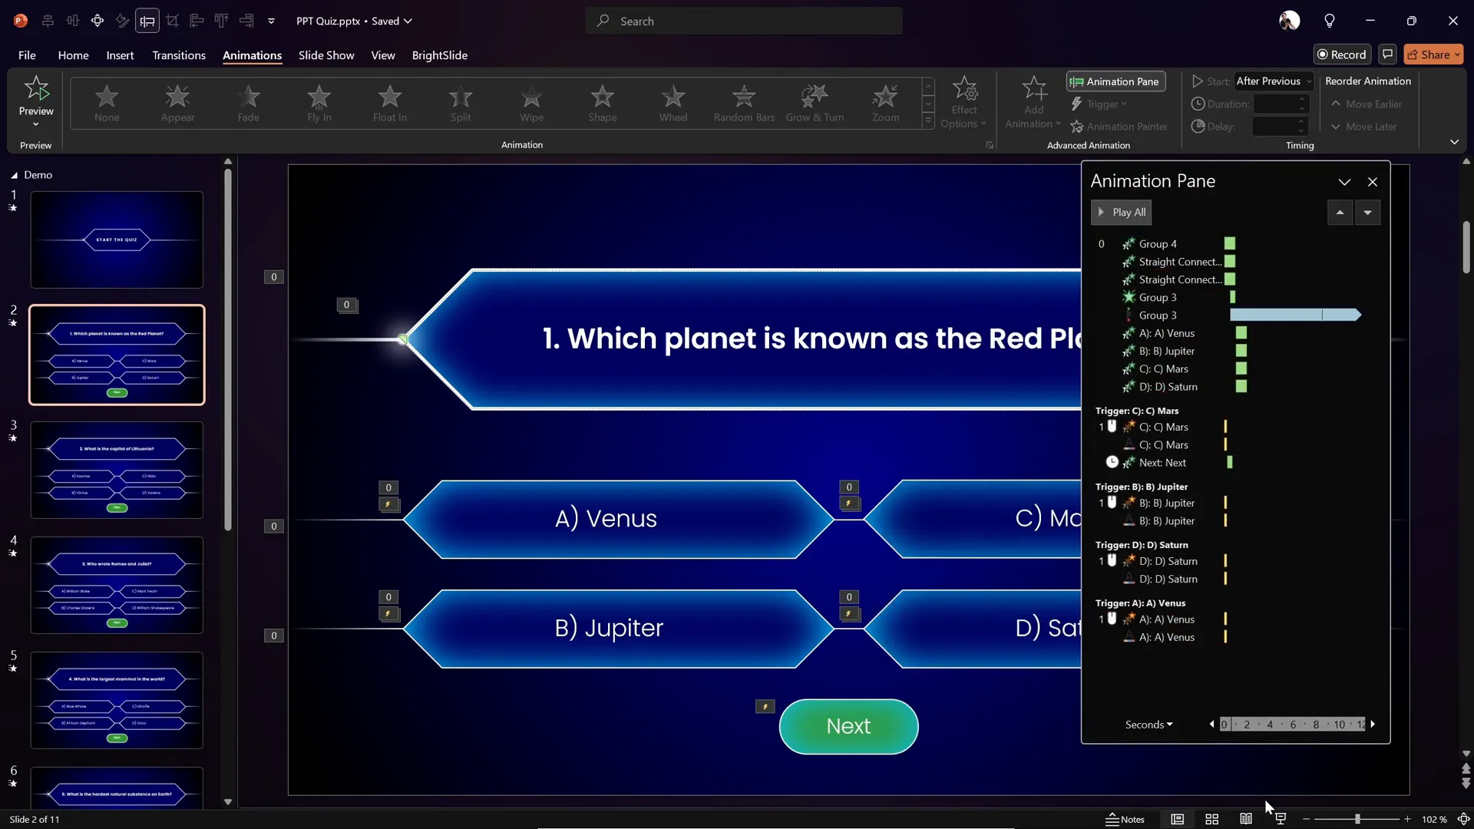
Task: Adjust the zoom slider handle
Action: tap(1357, 819)
